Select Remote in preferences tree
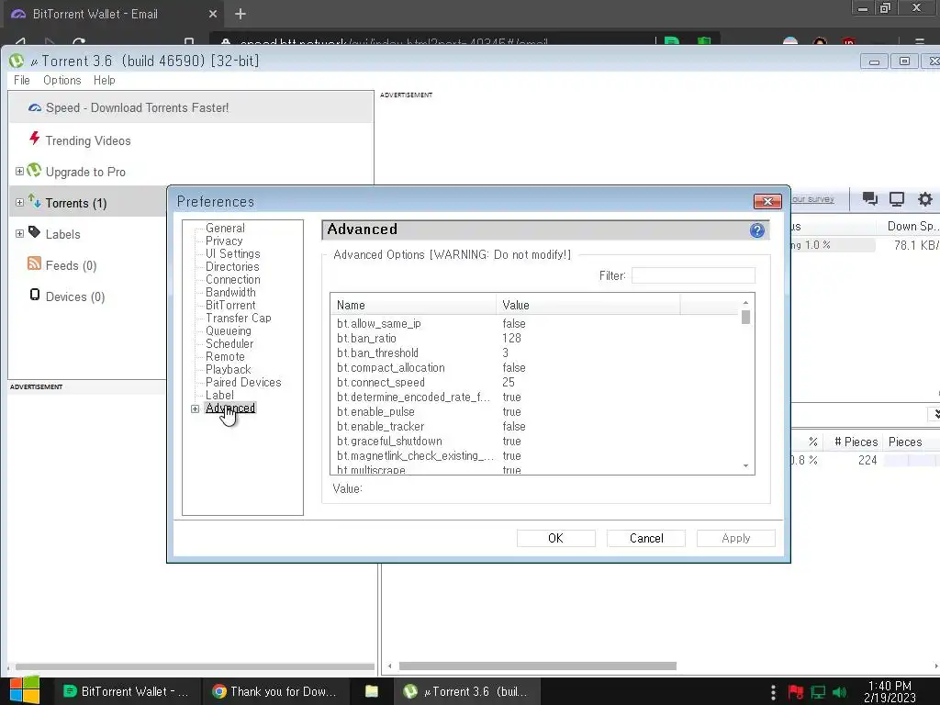 coord(225,357)
